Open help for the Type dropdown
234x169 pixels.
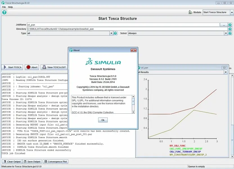115,33
